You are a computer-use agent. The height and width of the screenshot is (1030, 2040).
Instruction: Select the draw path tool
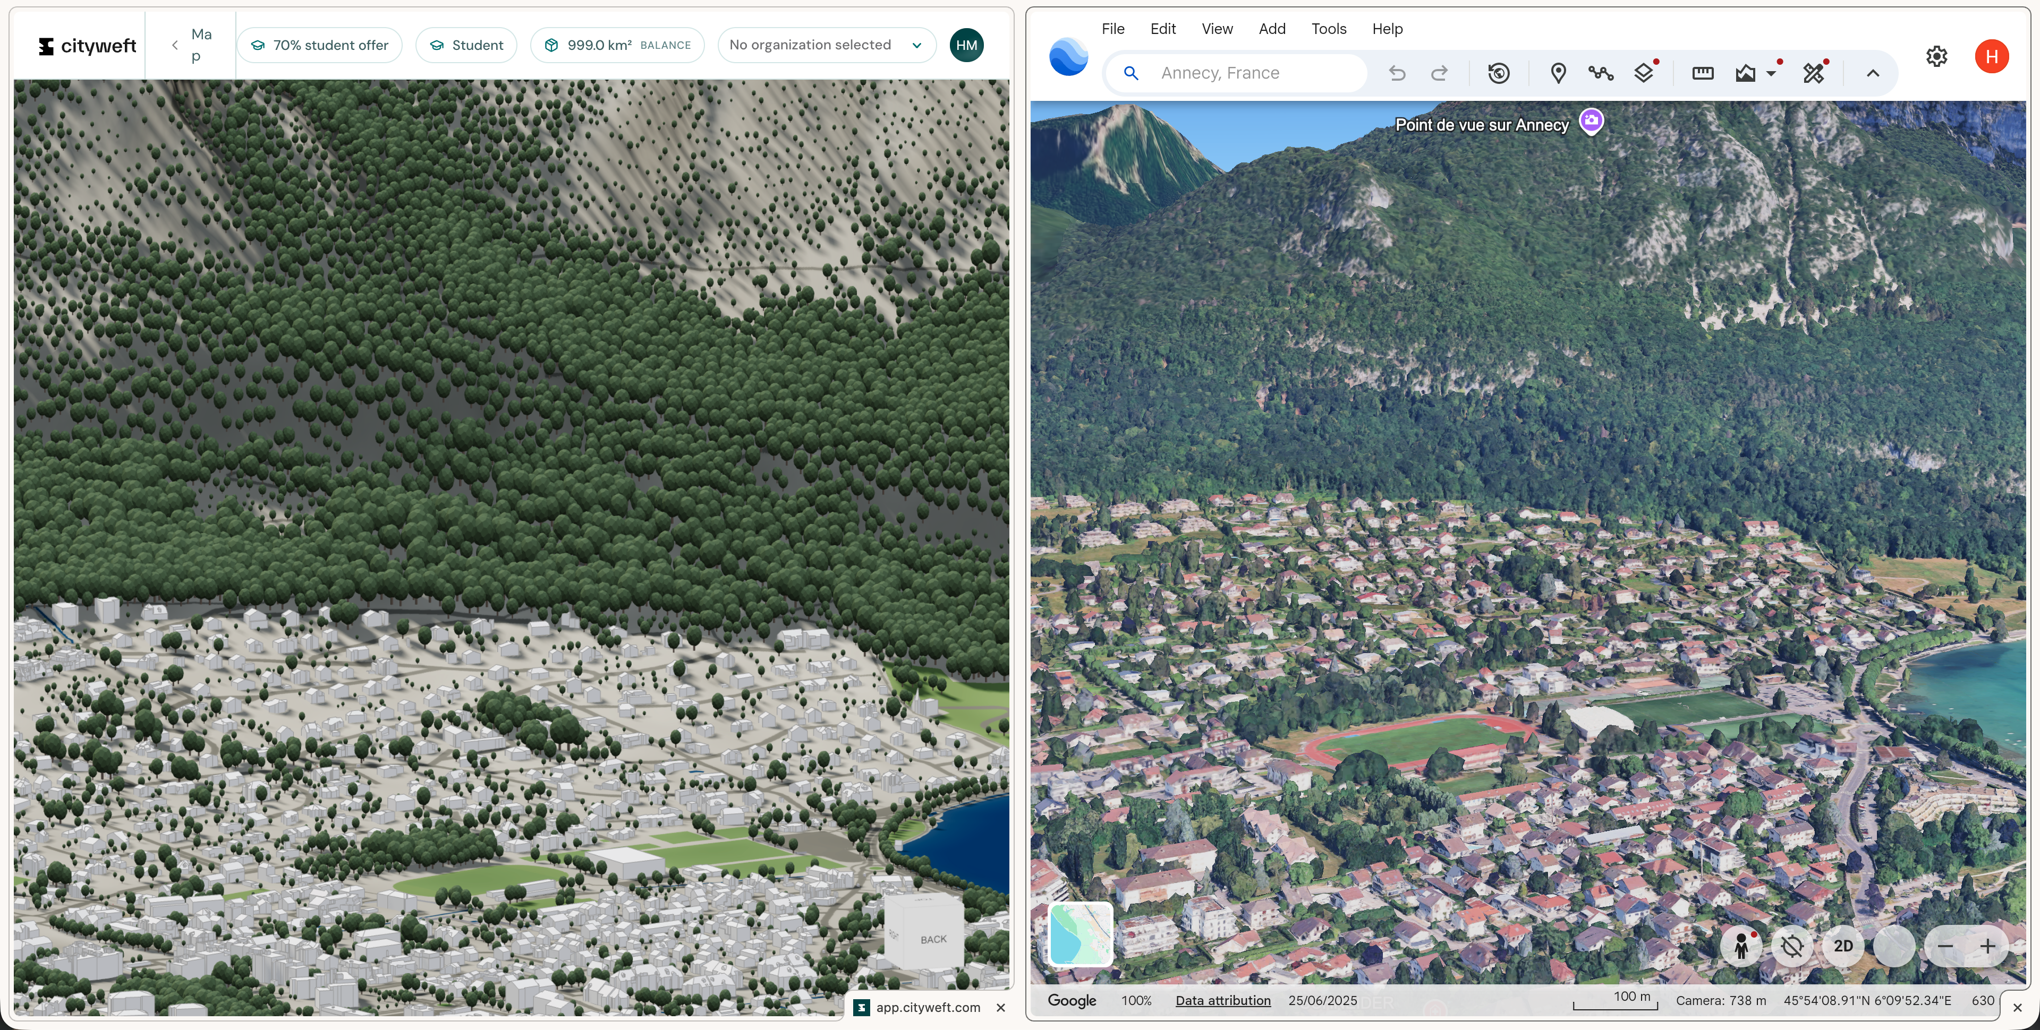coord(1601,73)
